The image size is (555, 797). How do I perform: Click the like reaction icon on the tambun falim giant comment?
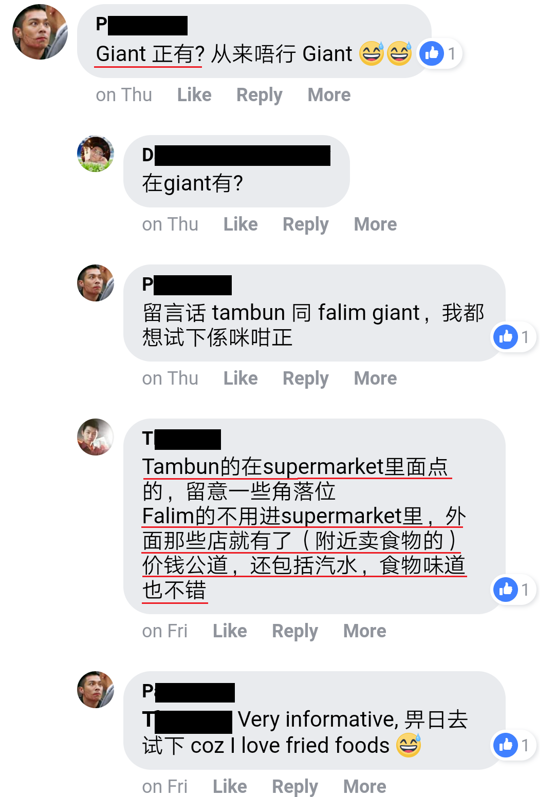click(506, 337)
